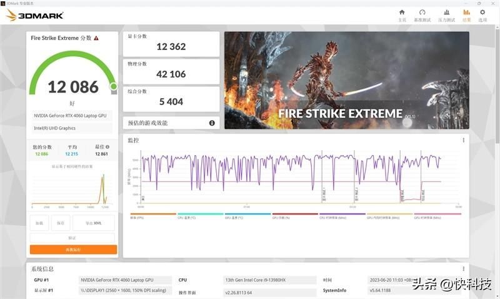Screen dimensions: 500x299
Task: Click the best score value 12 861
Action: pyautogui.click(x=101, y=154)
